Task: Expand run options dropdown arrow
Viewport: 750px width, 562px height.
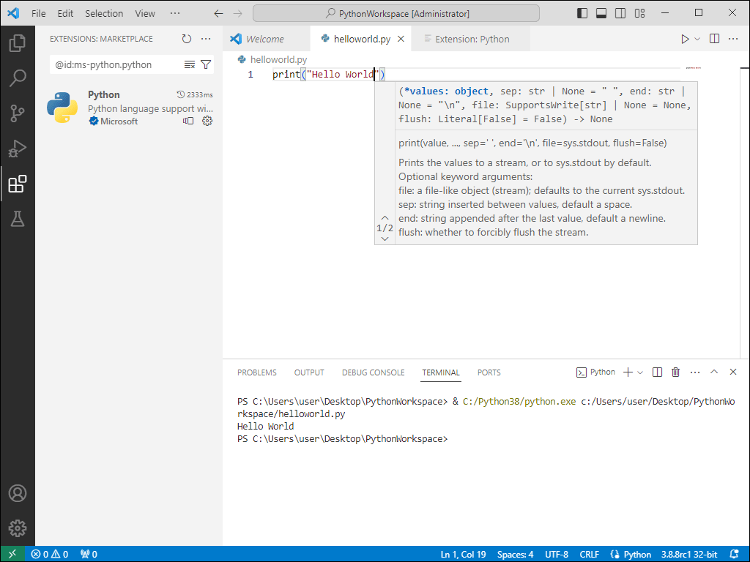Action: click(x=697, y=39)
